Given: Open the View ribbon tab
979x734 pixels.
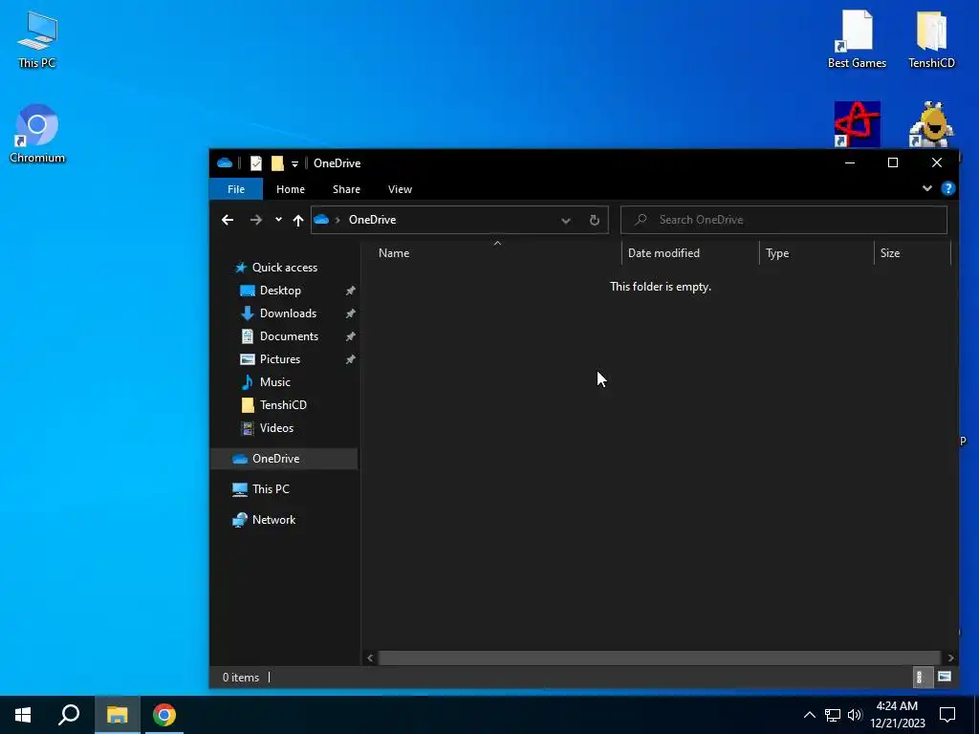Looking at the screenshot, I should tap(400, 189).
